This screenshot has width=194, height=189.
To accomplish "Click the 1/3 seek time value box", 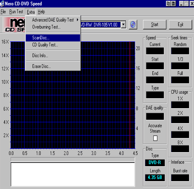I will (180, 66).
